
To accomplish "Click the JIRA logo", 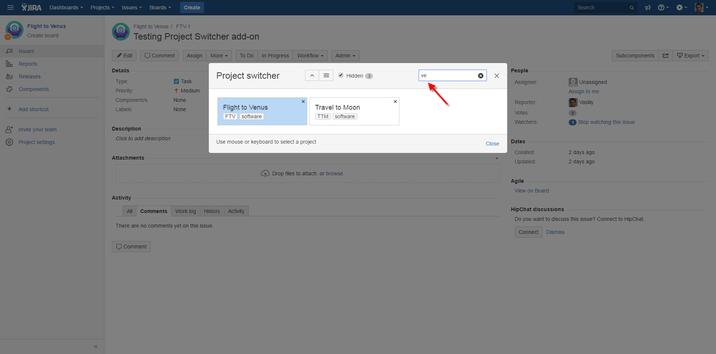I will 31,7.
